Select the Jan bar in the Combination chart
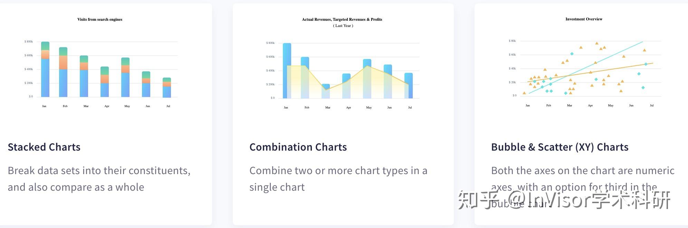 (x=287, y=71)
